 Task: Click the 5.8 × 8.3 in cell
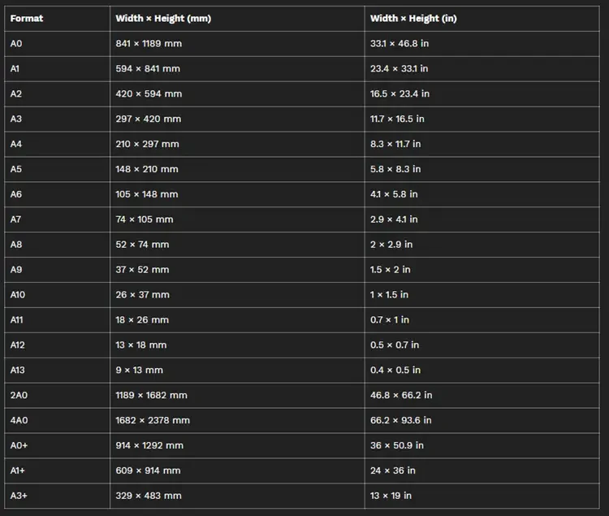coord(395,169)
